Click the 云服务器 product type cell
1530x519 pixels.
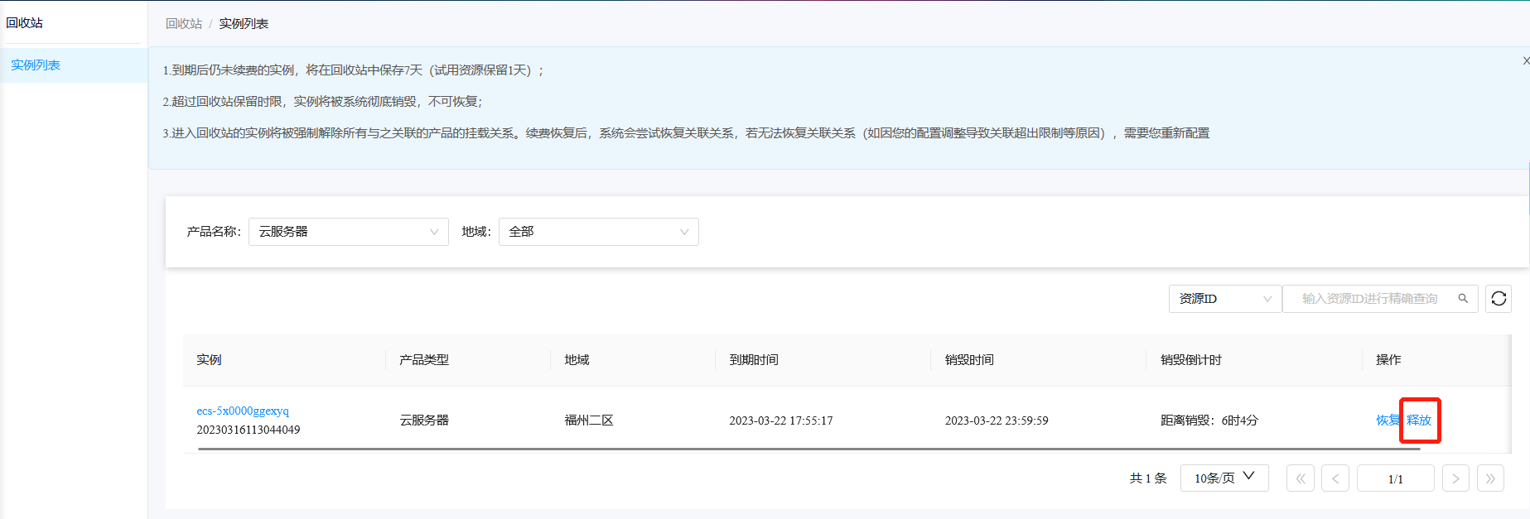pyautogui.click(x=424, y=420)
